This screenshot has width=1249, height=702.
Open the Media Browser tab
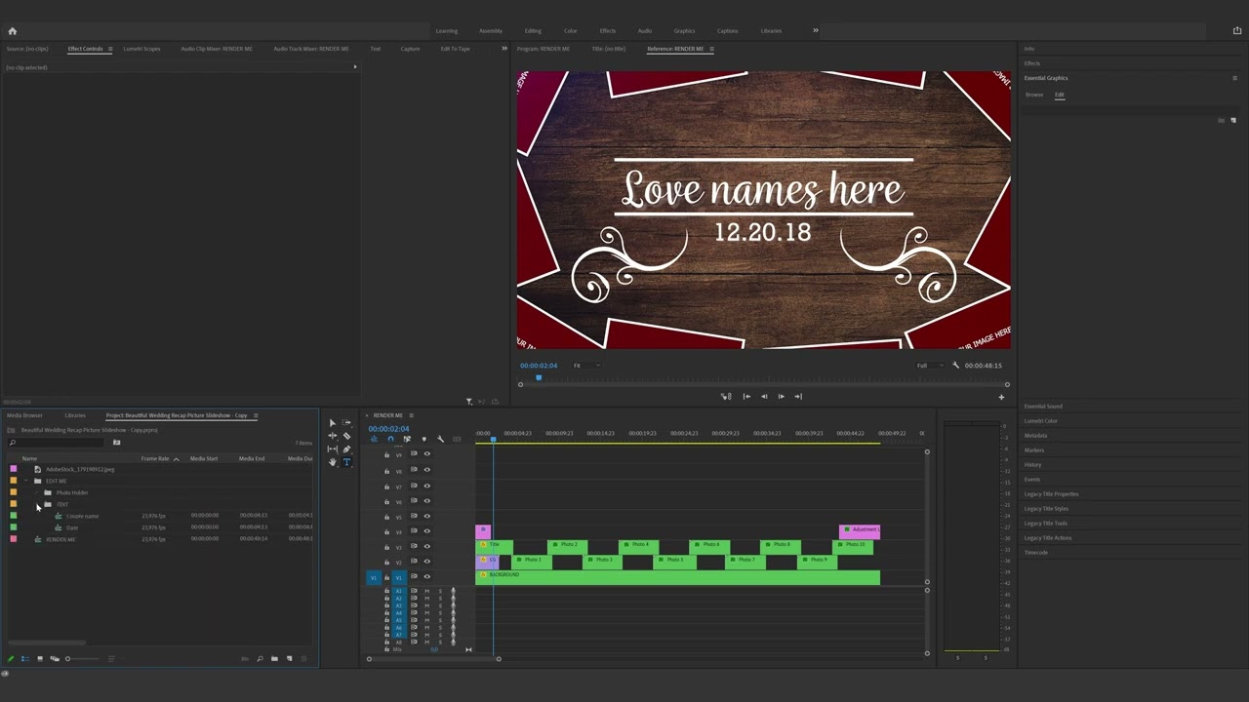24,415
